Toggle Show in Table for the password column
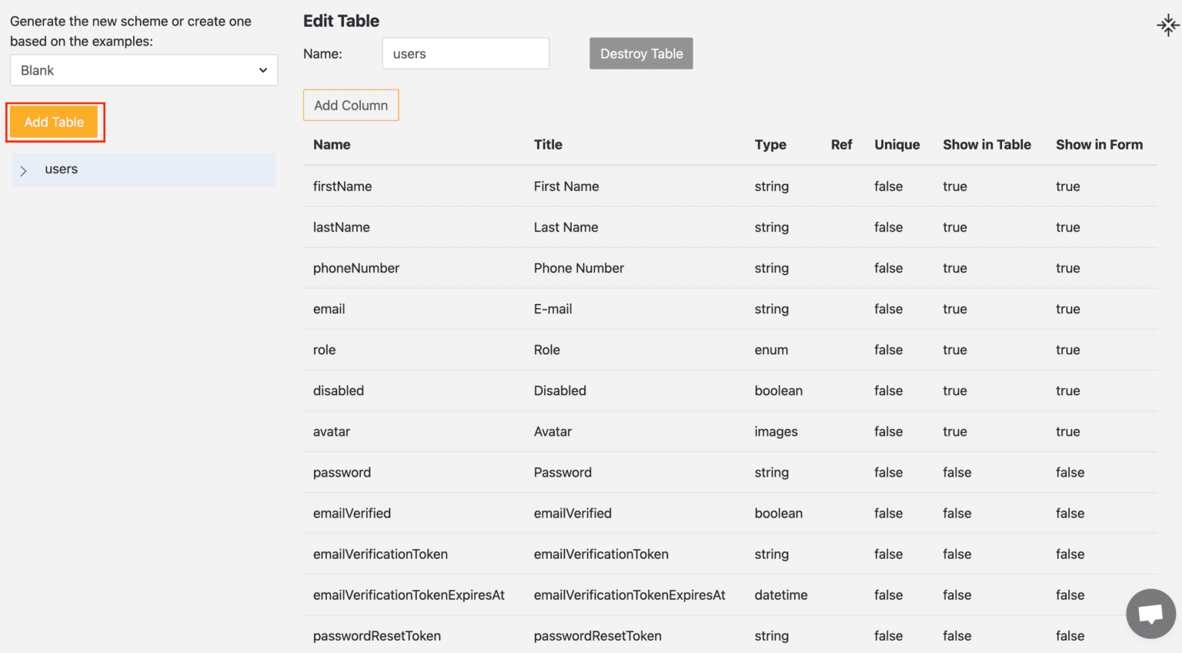The image size is (1182, 653). coord(957,472)
